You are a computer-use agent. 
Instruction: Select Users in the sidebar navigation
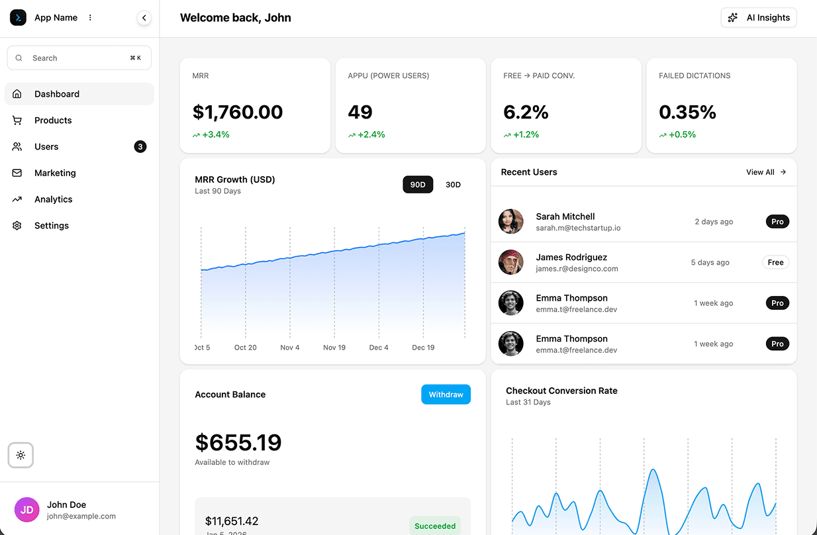coord(46,146)
